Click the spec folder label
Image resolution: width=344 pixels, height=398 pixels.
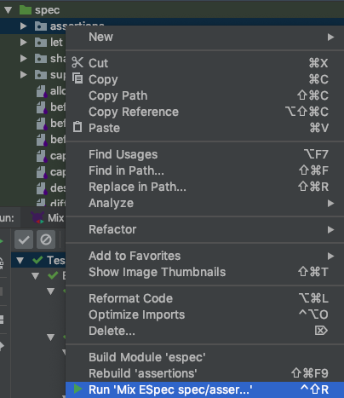click(x=47, y=10)
